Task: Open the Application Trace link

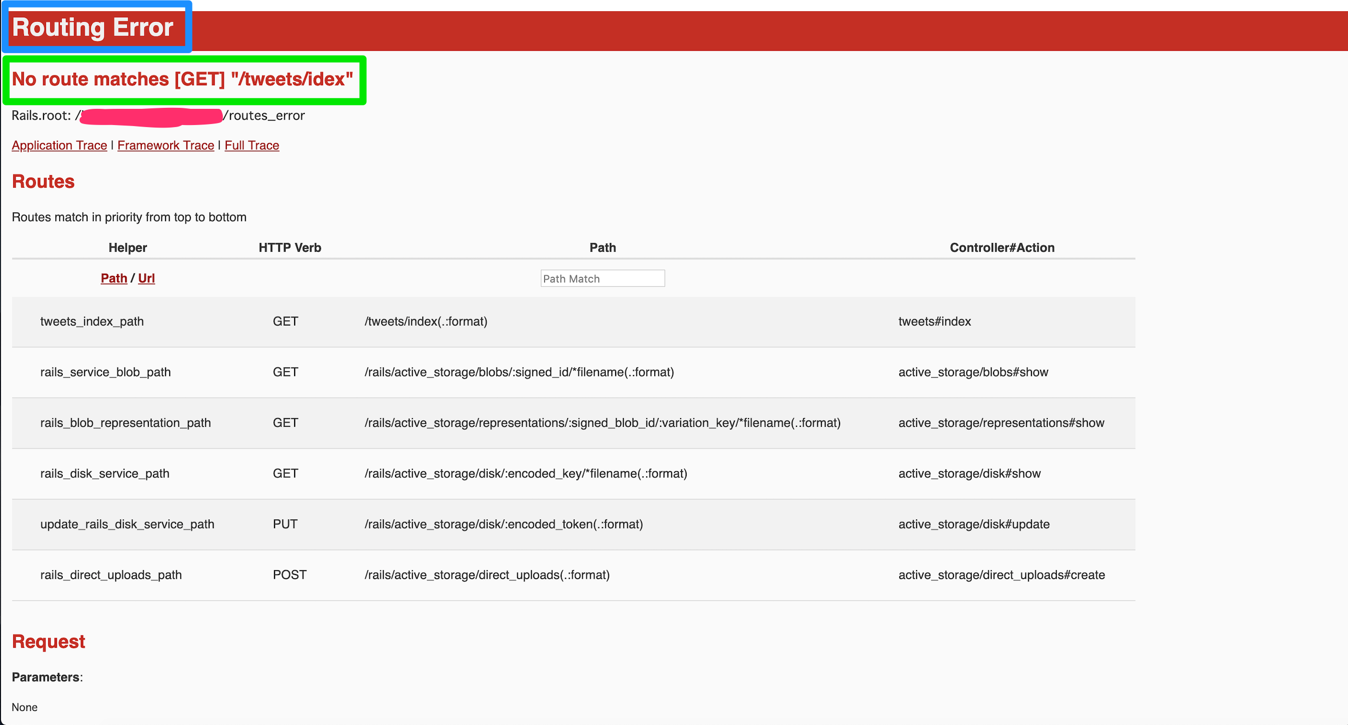Action: (x=59, y=145)
